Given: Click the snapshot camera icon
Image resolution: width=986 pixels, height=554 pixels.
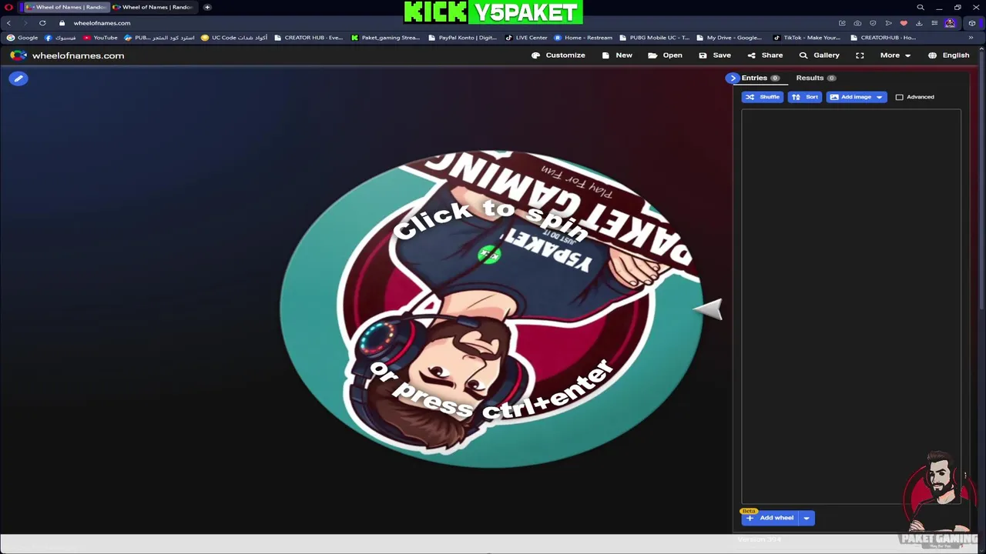Looking at the screenshot, I should click(x=857, y=23).
